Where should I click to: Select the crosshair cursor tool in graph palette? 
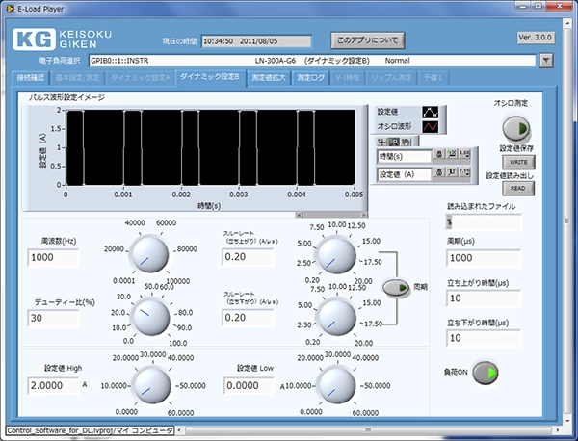coord(382,141)
